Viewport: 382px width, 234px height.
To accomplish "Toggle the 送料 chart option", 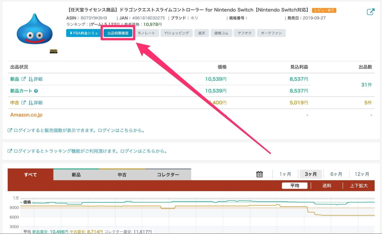I will click(327, 185).
